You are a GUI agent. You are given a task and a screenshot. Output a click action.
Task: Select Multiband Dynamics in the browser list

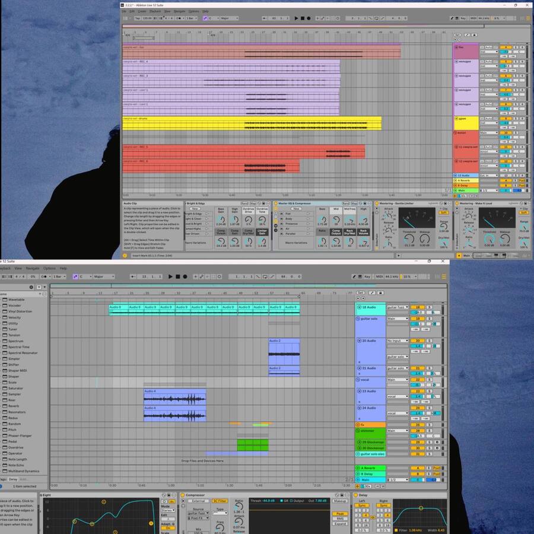coord(24,471)
